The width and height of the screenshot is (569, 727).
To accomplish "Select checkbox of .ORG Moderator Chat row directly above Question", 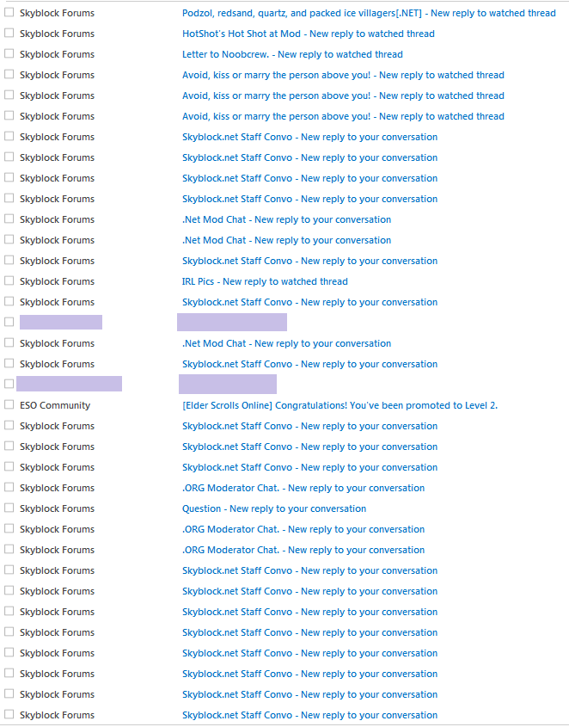I will pos(9,487).
